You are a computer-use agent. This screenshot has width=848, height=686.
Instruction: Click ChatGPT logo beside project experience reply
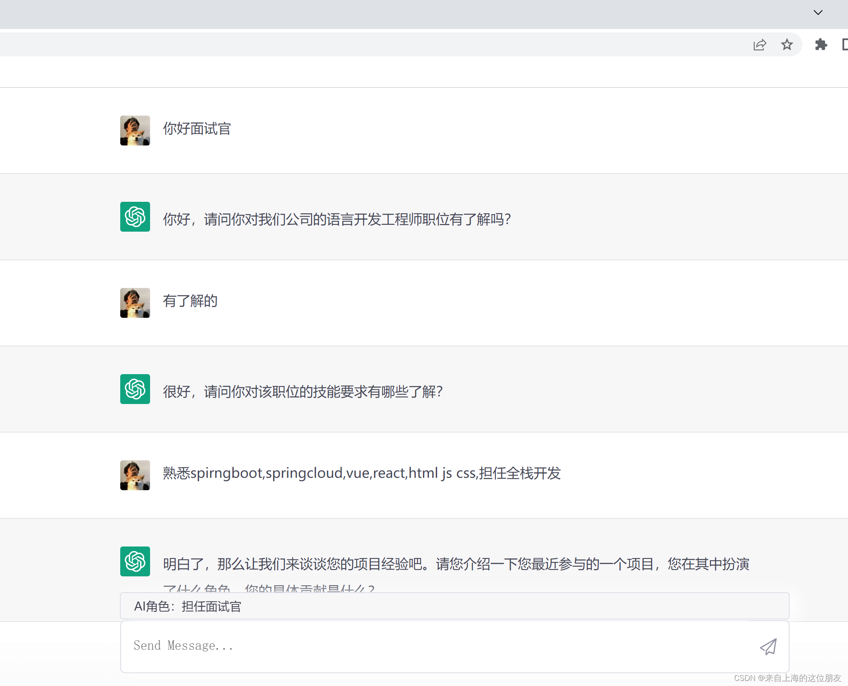[x=135, y=561]
